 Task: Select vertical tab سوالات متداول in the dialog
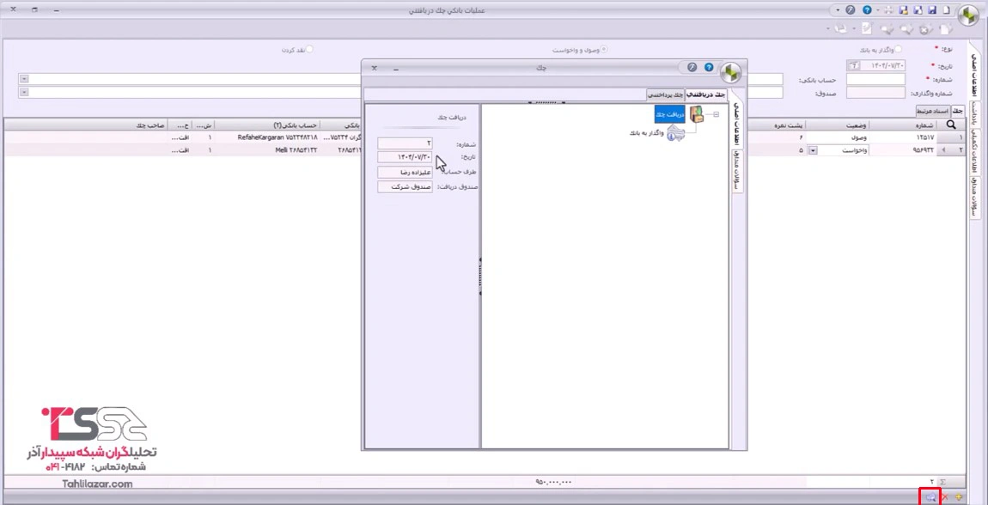pos(738,170)
